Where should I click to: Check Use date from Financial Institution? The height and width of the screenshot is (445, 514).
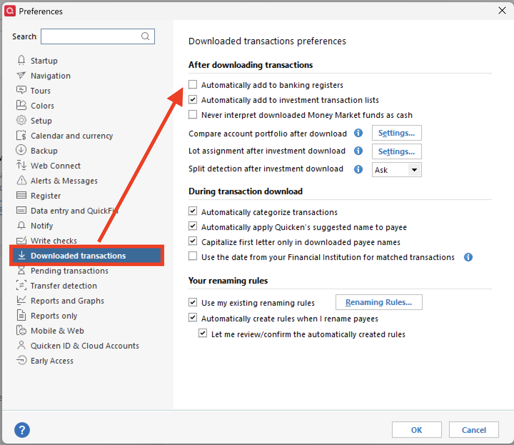193,256
